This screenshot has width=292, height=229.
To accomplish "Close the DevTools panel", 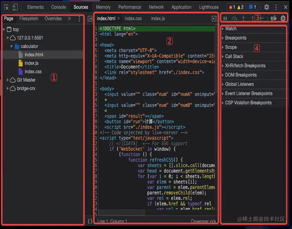I will pyautogui.click(x=285, y=7).
